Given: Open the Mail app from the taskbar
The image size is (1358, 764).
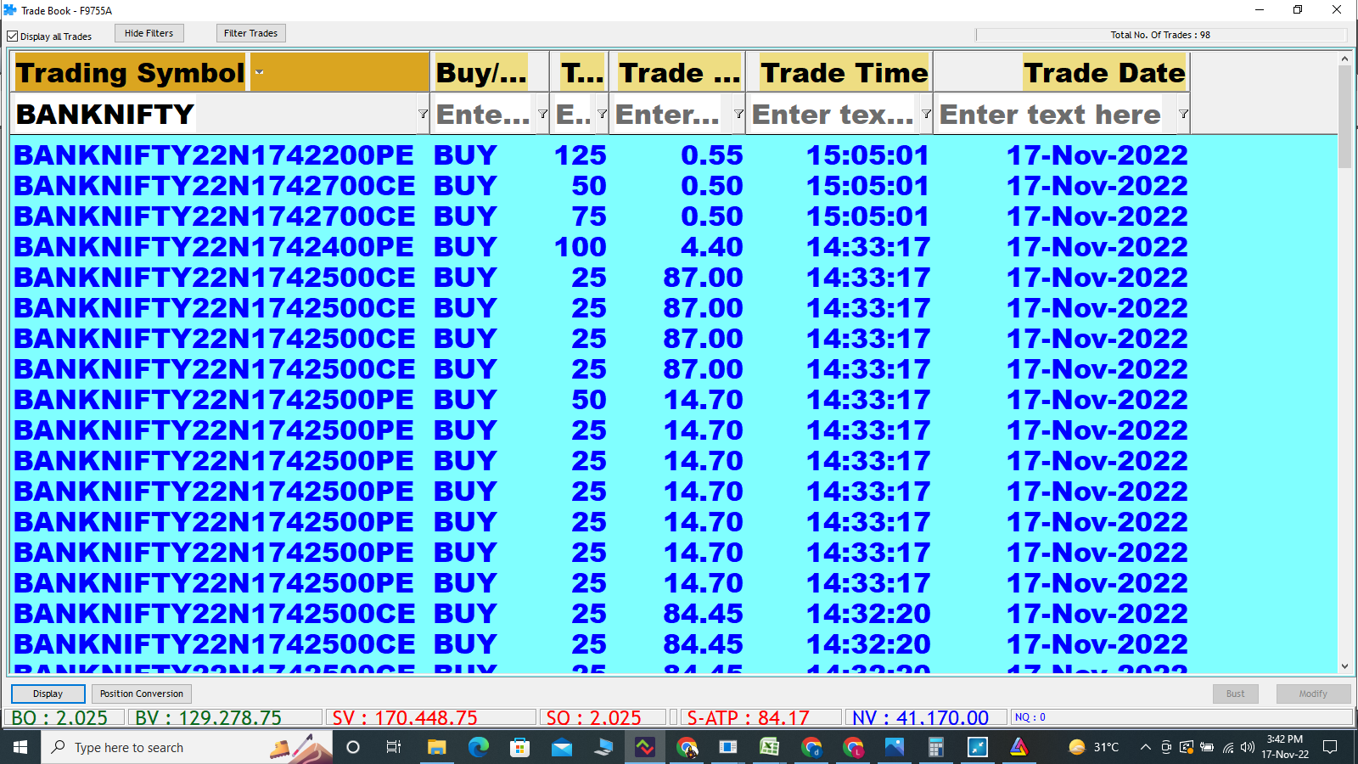Looking at the screenshot, I should [562, 747].
